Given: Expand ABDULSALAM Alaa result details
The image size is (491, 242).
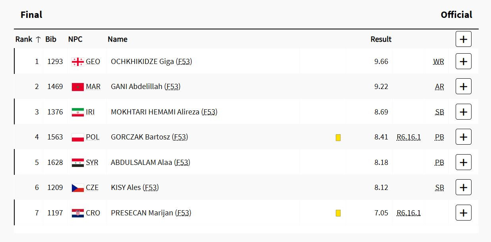Looking at the screenshot, I should pos(463,162).
